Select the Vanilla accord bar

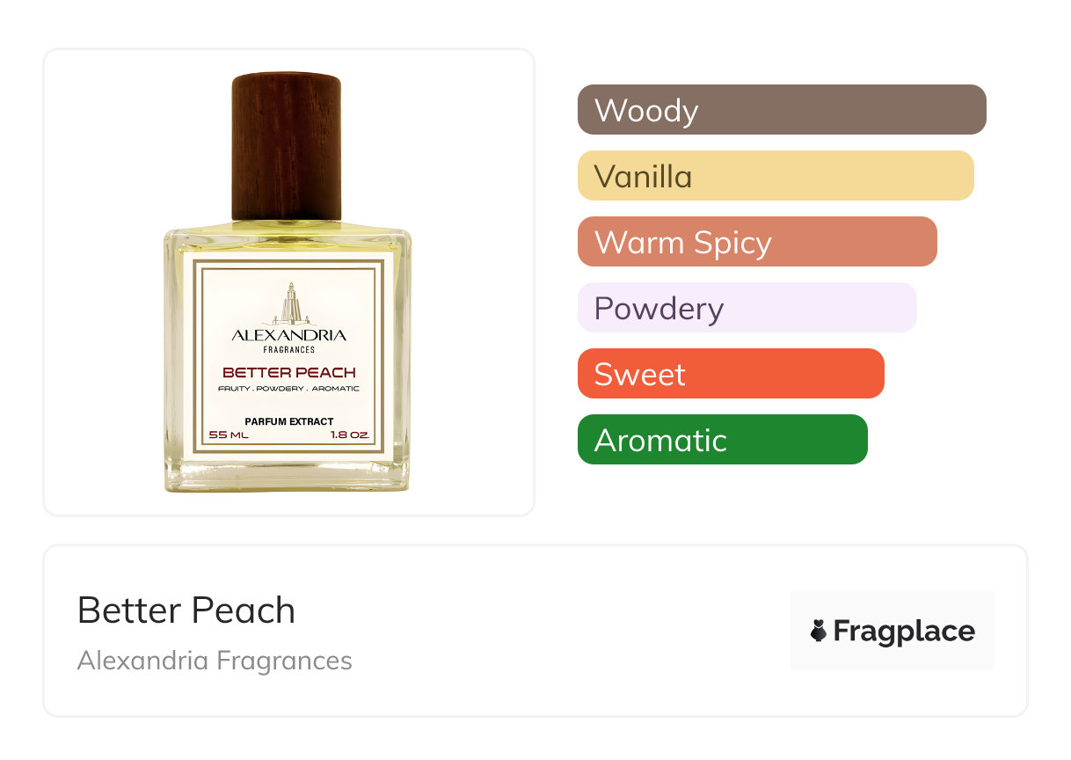coord(776,176)
